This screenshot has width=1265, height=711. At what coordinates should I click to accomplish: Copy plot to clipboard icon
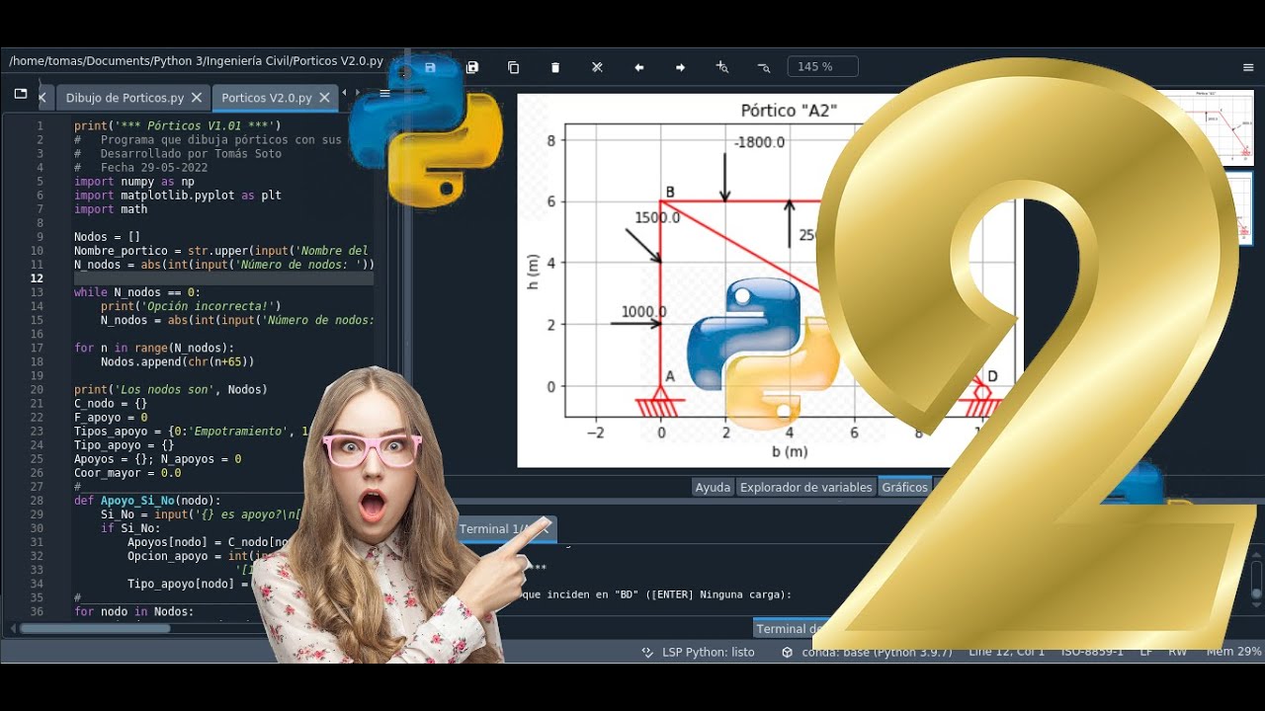tap(514, 67)
